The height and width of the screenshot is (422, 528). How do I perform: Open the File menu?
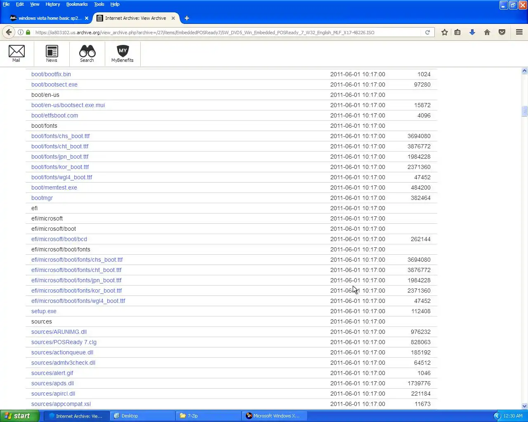click(x=6, y=4)
